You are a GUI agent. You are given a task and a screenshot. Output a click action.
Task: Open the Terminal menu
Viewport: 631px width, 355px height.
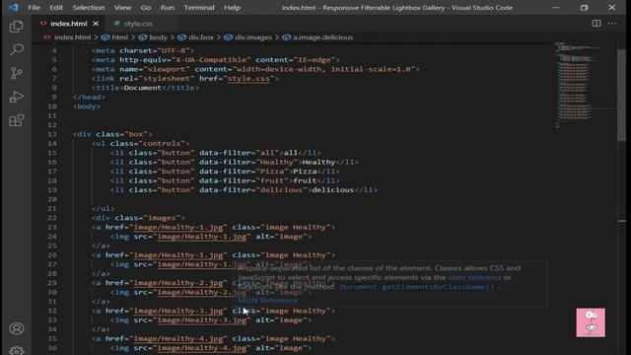199,8
